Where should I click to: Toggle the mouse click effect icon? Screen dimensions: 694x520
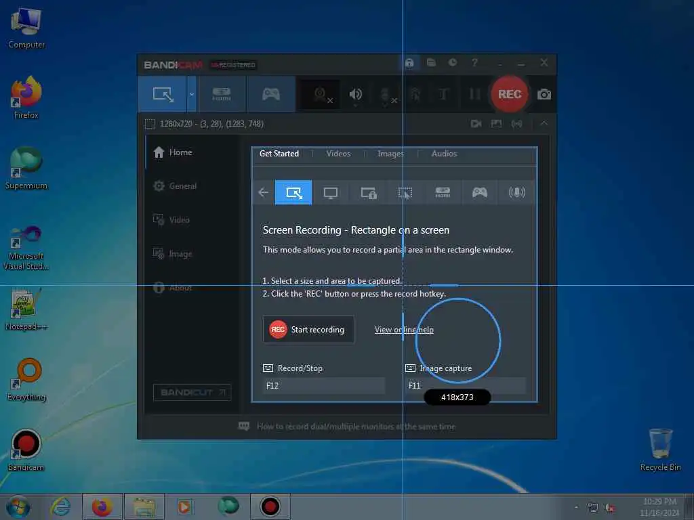point(415,94)
